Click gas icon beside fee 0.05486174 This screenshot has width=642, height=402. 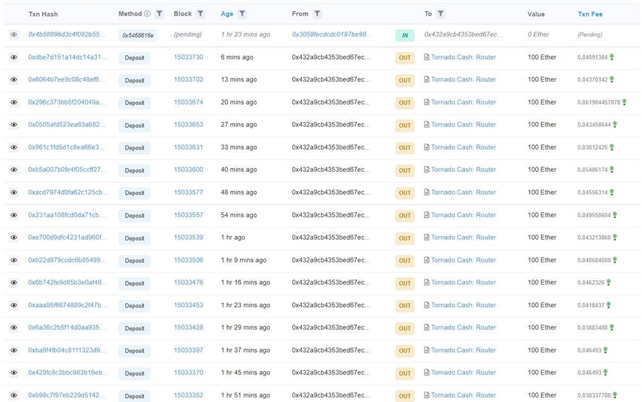[x=612, y=170]
